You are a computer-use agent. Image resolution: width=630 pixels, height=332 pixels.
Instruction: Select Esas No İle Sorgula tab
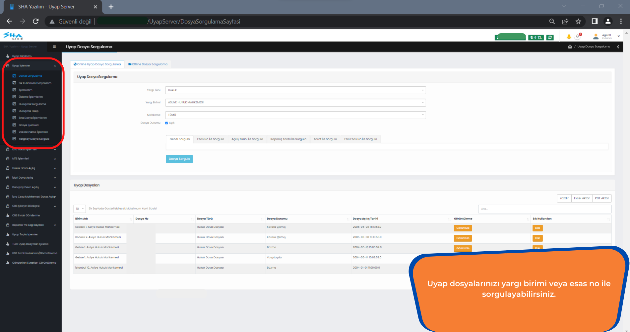211,139
